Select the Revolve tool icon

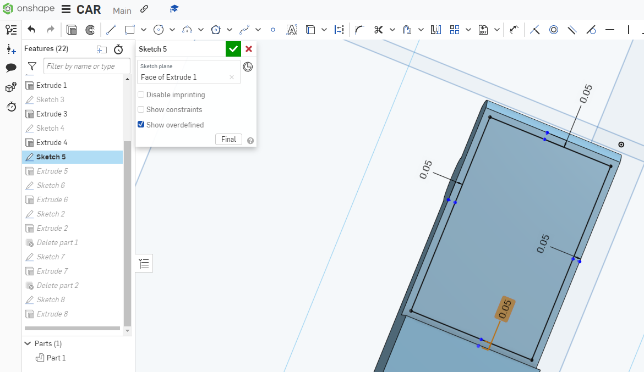[90, 30]
